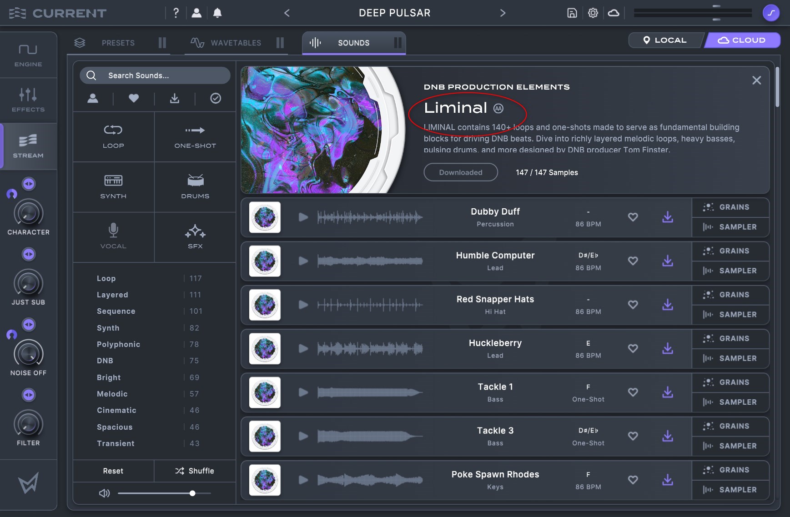Send Dubby Duff to Grains

click(x=730, y=207)
